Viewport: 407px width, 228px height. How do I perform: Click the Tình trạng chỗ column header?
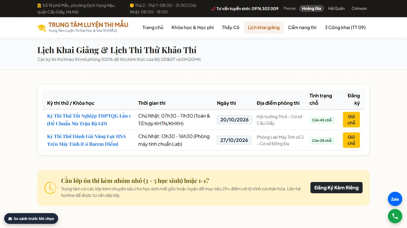[321, 99]
